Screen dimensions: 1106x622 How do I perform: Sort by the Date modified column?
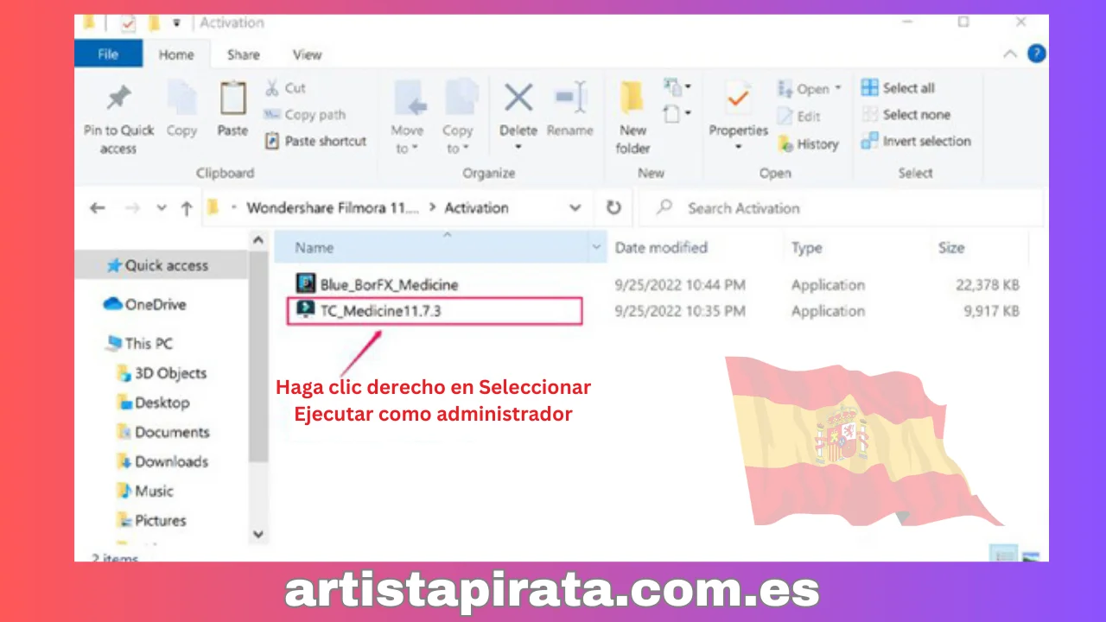tap(661, 248)
